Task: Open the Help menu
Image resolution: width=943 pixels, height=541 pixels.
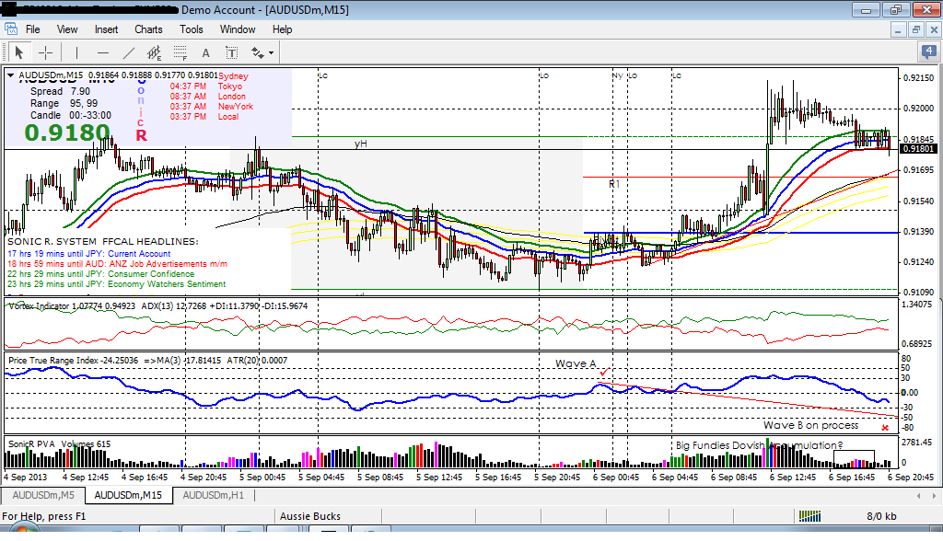Action: (282, 29)
